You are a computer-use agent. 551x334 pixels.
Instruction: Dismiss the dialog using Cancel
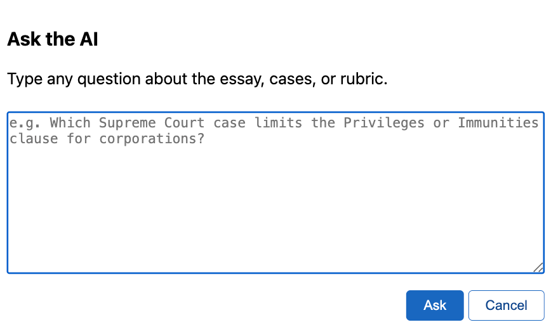[507, 305]
